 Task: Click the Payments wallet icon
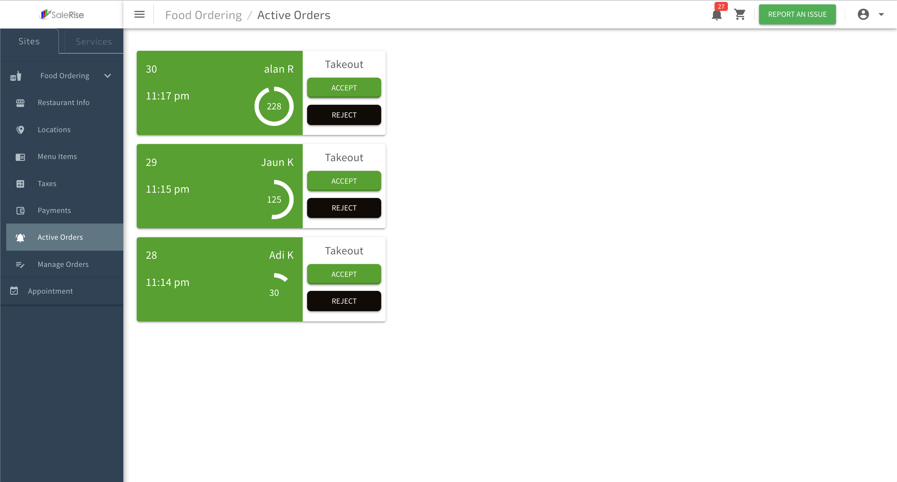pos(20,210)
